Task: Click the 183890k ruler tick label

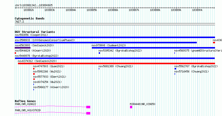Action: 197,10
